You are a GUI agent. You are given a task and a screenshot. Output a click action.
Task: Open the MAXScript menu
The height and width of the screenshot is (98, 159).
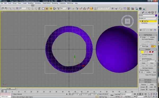pos(70,3)
